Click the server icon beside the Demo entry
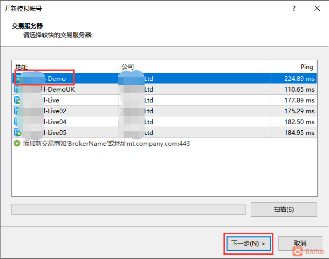Screen dimensions: 329x259 click(x=18, y=79)
